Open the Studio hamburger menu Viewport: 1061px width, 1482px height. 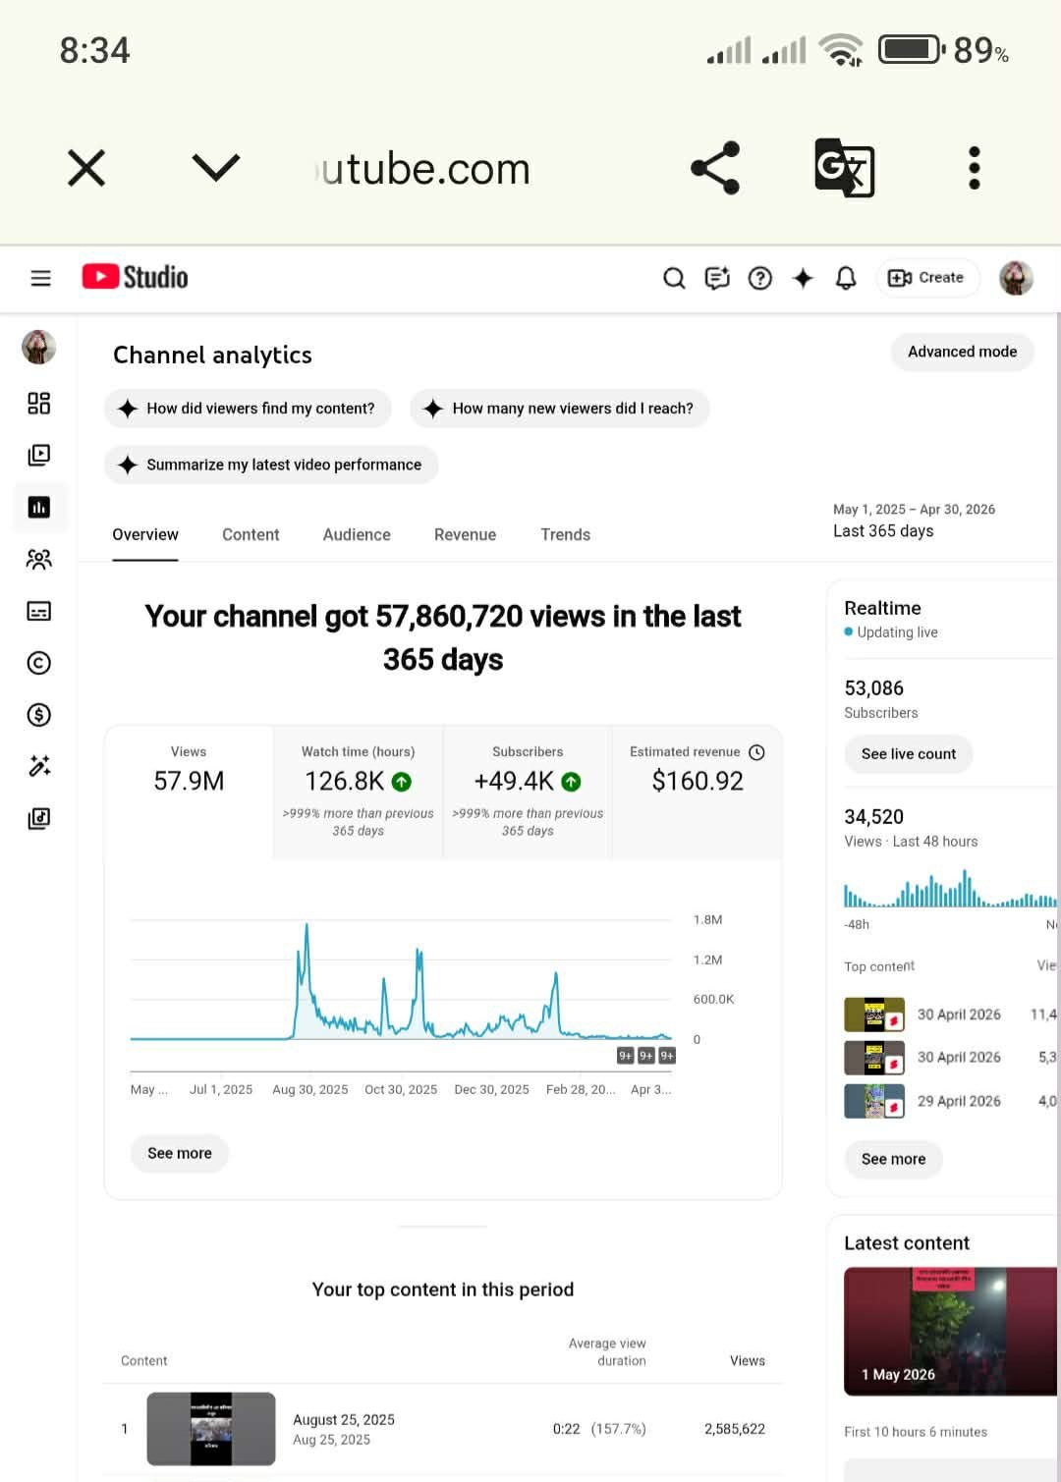(40, 278)
